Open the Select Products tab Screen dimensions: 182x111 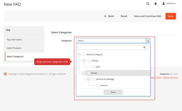click(14, 48)
